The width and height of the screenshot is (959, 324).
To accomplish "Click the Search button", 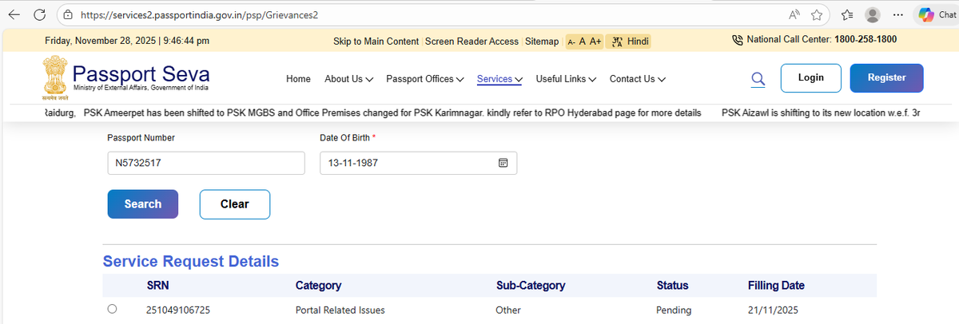I will click(143, 204).
